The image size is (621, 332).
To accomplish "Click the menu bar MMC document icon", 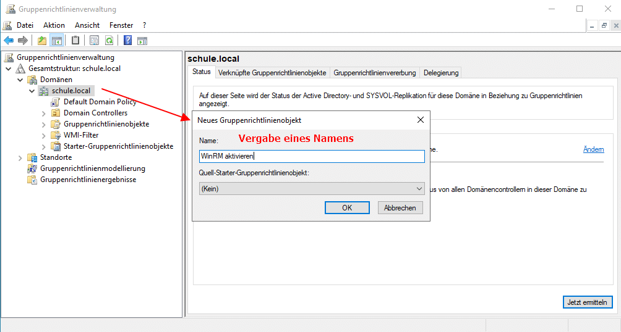I will point(7,25).
